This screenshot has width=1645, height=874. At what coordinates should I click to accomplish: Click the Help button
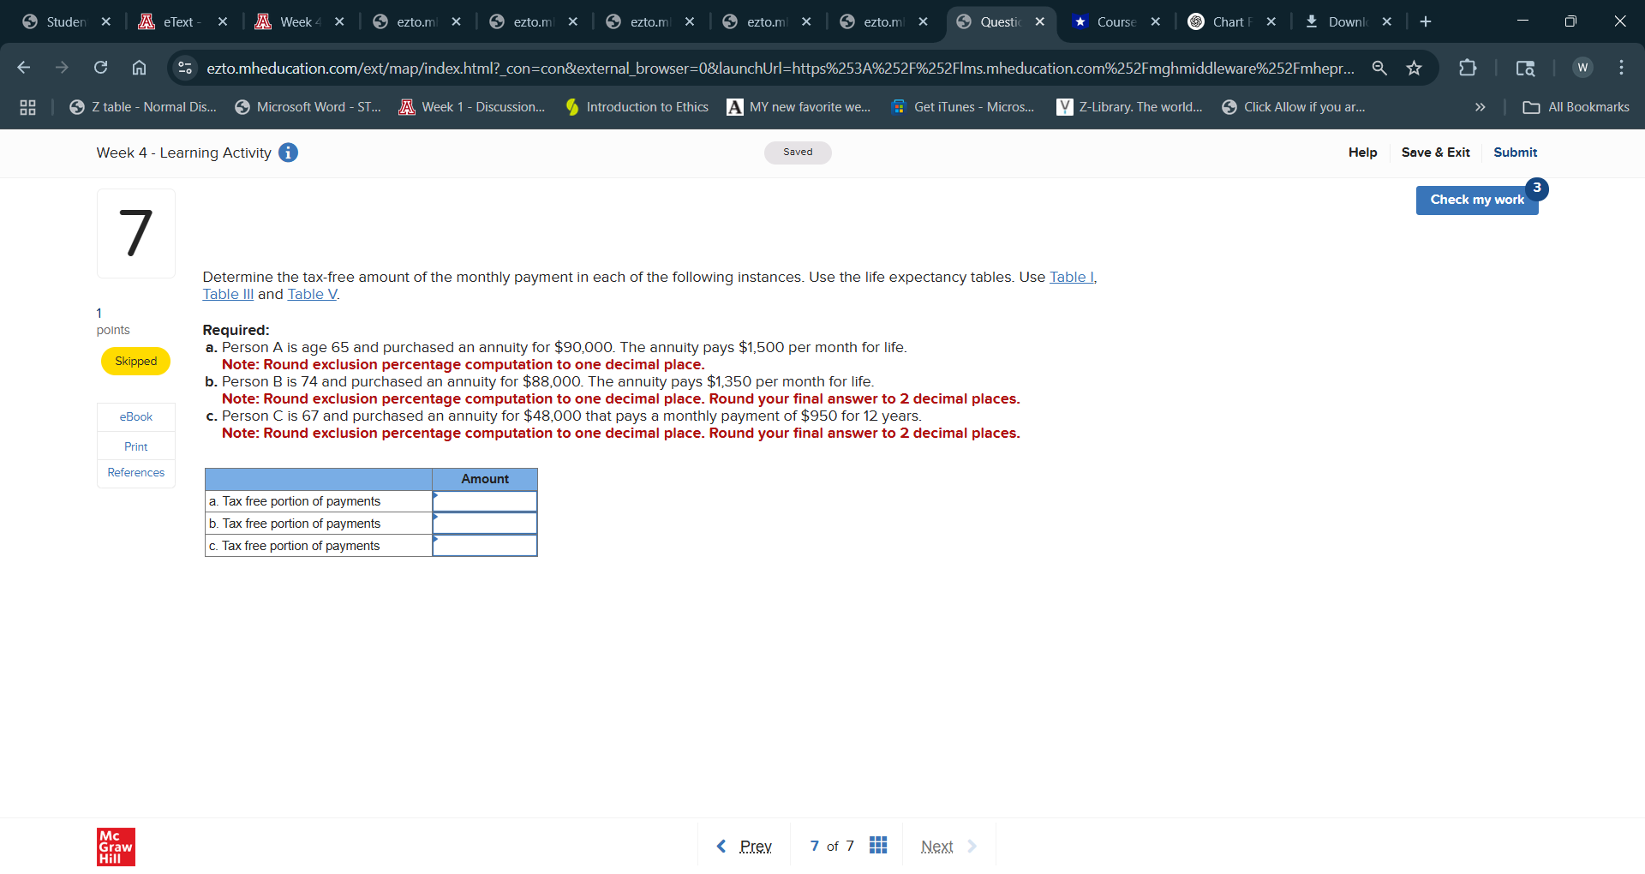(x=1362, y=153)
